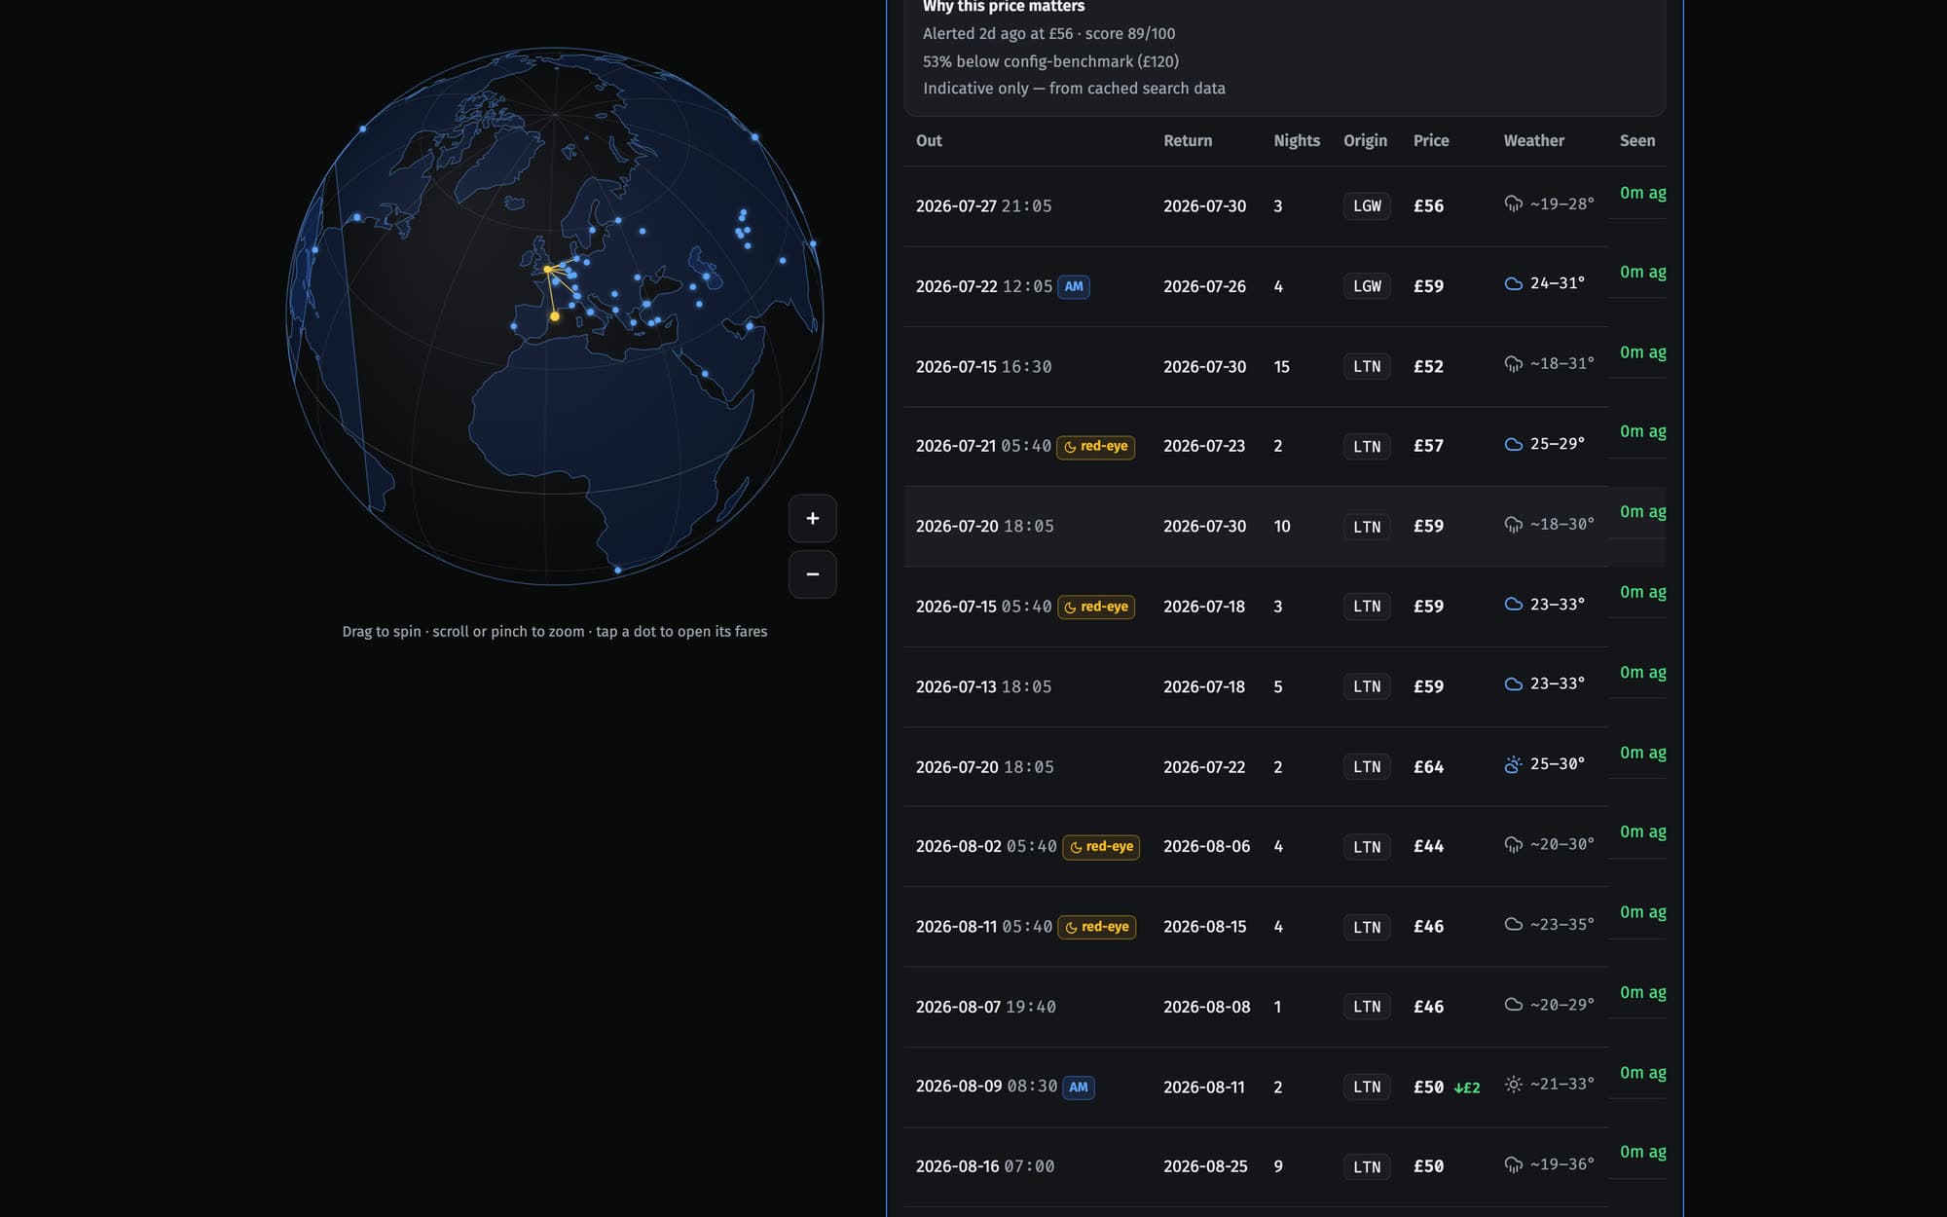Click the globe zoom in plus button
1947x1217 pixels.
click(812, 519)
